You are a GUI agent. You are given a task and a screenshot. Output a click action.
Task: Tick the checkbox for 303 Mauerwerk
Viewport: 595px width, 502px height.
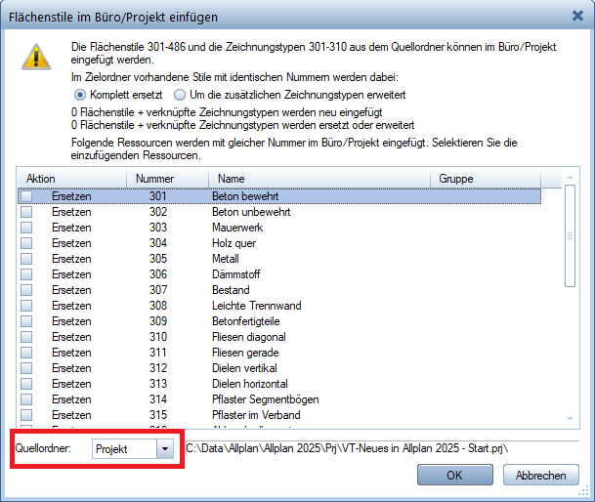click(x=26, y=228)
